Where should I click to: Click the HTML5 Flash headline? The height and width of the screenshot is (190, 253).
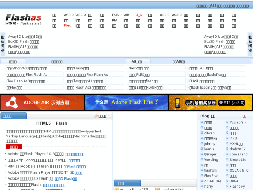(x=52, y=123)
